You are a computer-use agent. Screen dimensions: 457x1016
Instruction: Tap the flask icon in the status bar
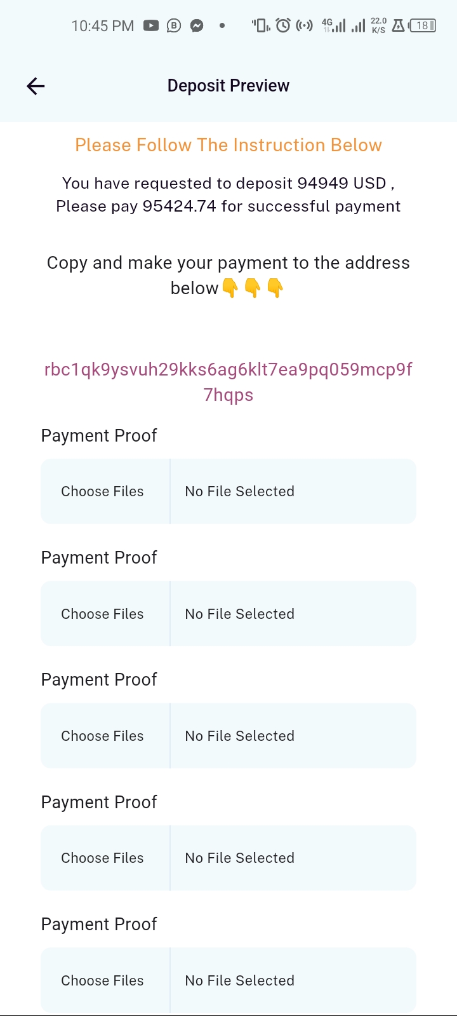(399, 26)
